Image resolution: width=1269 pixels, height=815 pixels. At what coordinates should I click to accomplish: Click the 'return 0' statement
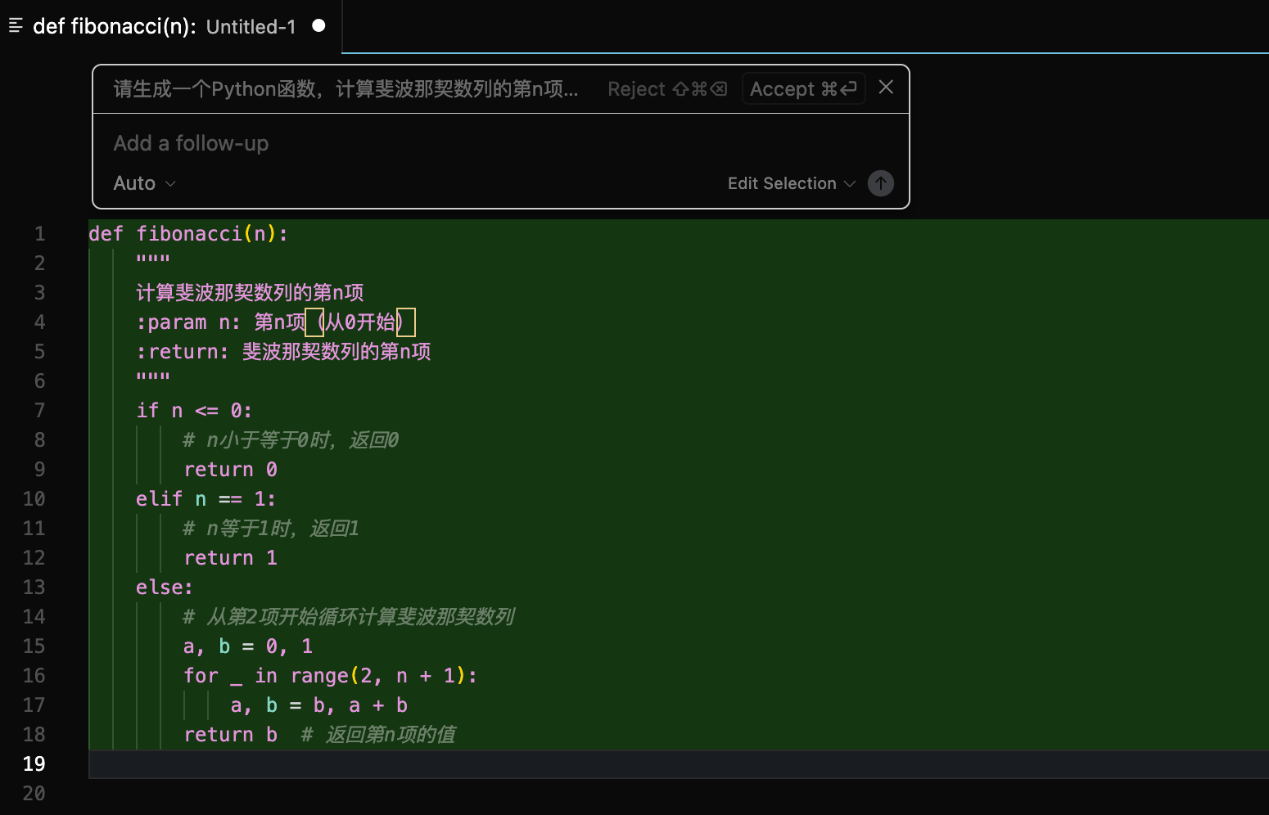(231, 470)
